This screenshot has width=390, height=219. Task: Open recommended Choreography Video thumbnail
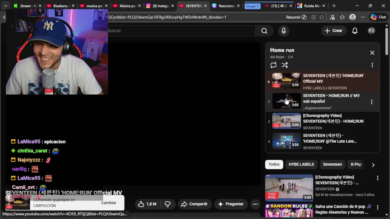coord(289,188)
